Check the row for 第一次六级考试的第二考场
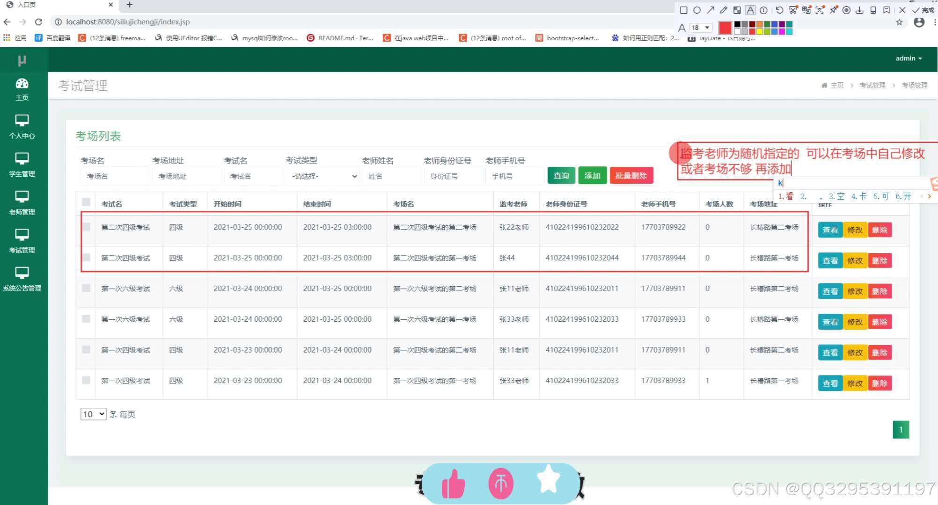938x505 pixels. coord(86,288)
